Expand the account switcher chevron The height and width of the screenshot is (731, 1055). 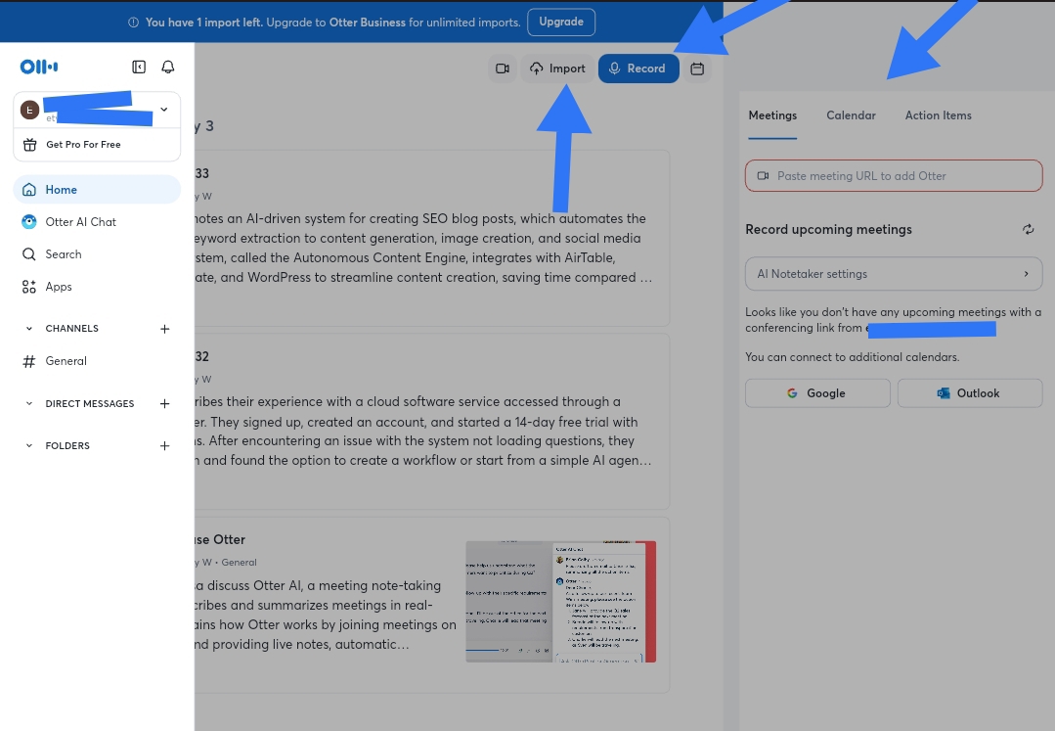[164, 109]
